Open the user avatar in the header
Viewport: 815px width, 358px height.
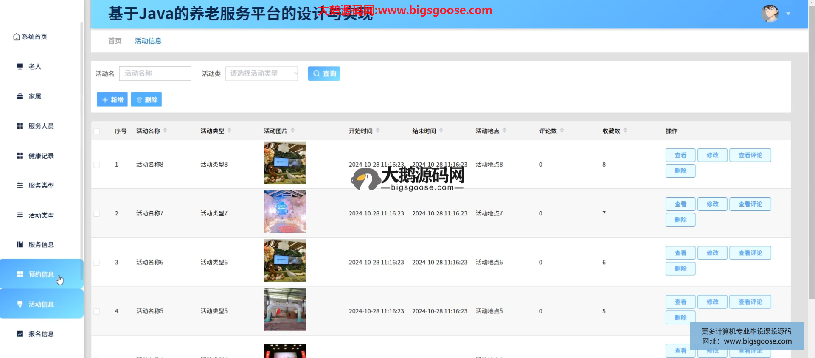coord(770,14)
